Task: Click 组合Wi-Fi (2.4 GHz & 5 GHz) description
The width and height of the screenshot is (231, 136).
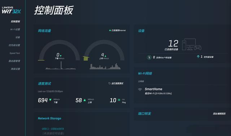Action: pyautogui.click(x=158, y=93)
